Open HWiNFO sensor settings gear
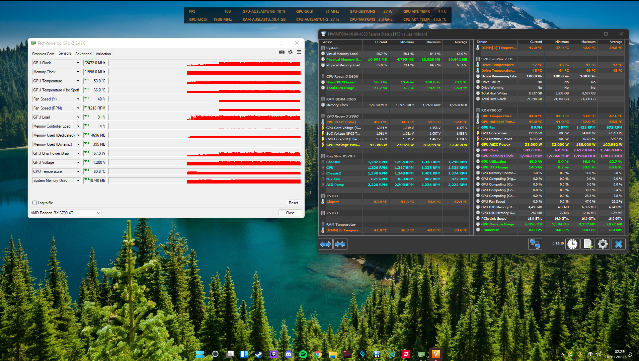The width and height of the screenshot is (639, 361). point(603,244)
